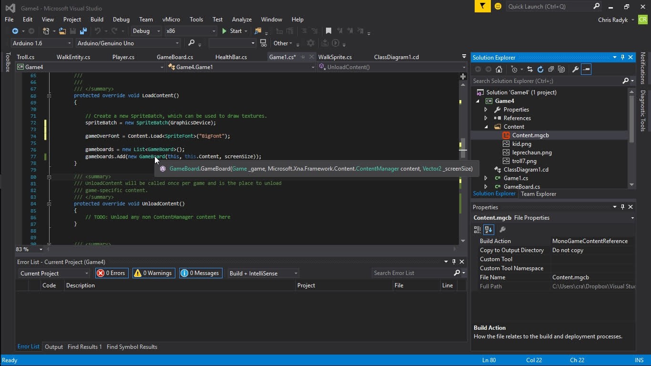651x366 pixels.
Task: Click the Undo toolbar icon
Action: 97,31
